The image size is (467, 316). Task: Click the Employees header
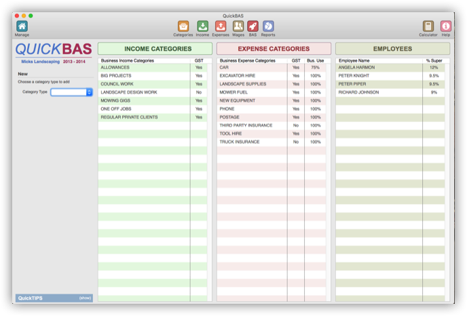pos(392,49)
